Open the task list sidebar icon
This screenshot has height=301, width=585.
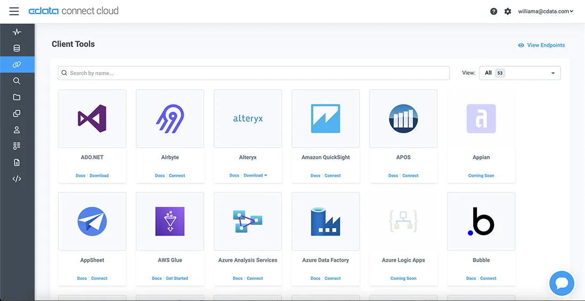(17, 146)
